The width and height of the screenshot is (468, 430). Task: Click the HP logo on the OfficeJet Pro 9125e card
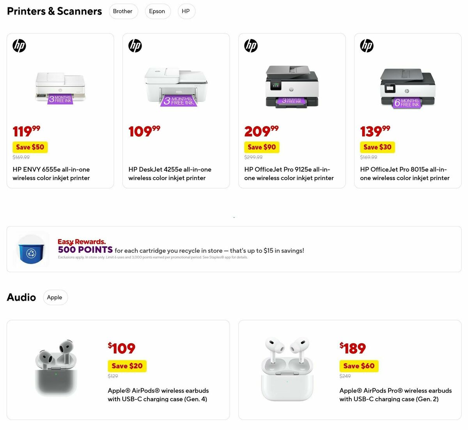pos(251,46)
